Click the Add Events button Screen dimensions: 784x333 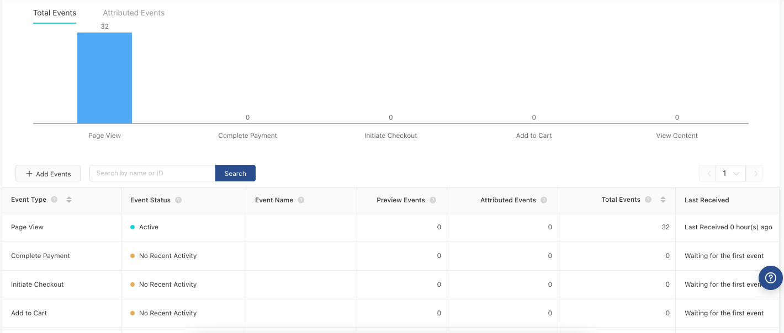(x=48, y=174)
